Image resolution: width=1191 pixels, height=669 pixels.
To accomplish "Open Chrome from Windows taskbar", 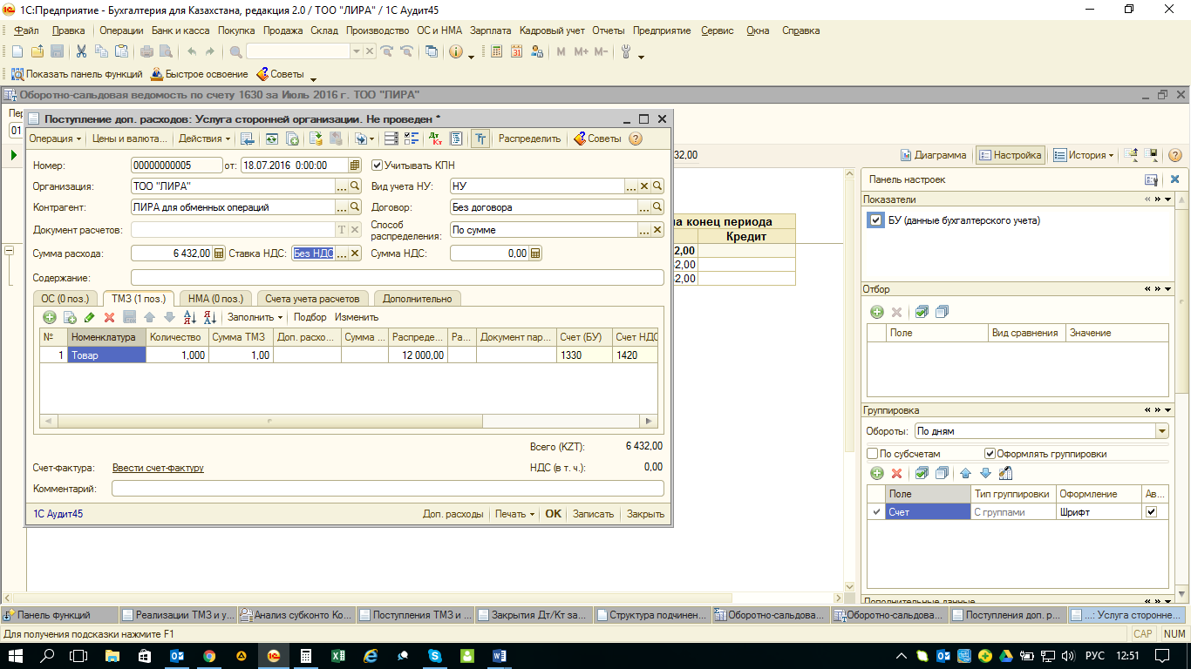I will 209,655.
